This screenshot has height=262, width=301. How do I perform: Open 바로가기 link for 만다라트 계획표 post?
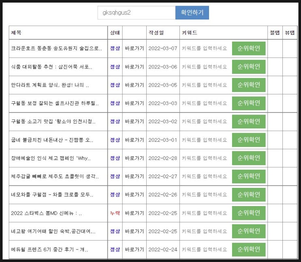click(134, 85)
